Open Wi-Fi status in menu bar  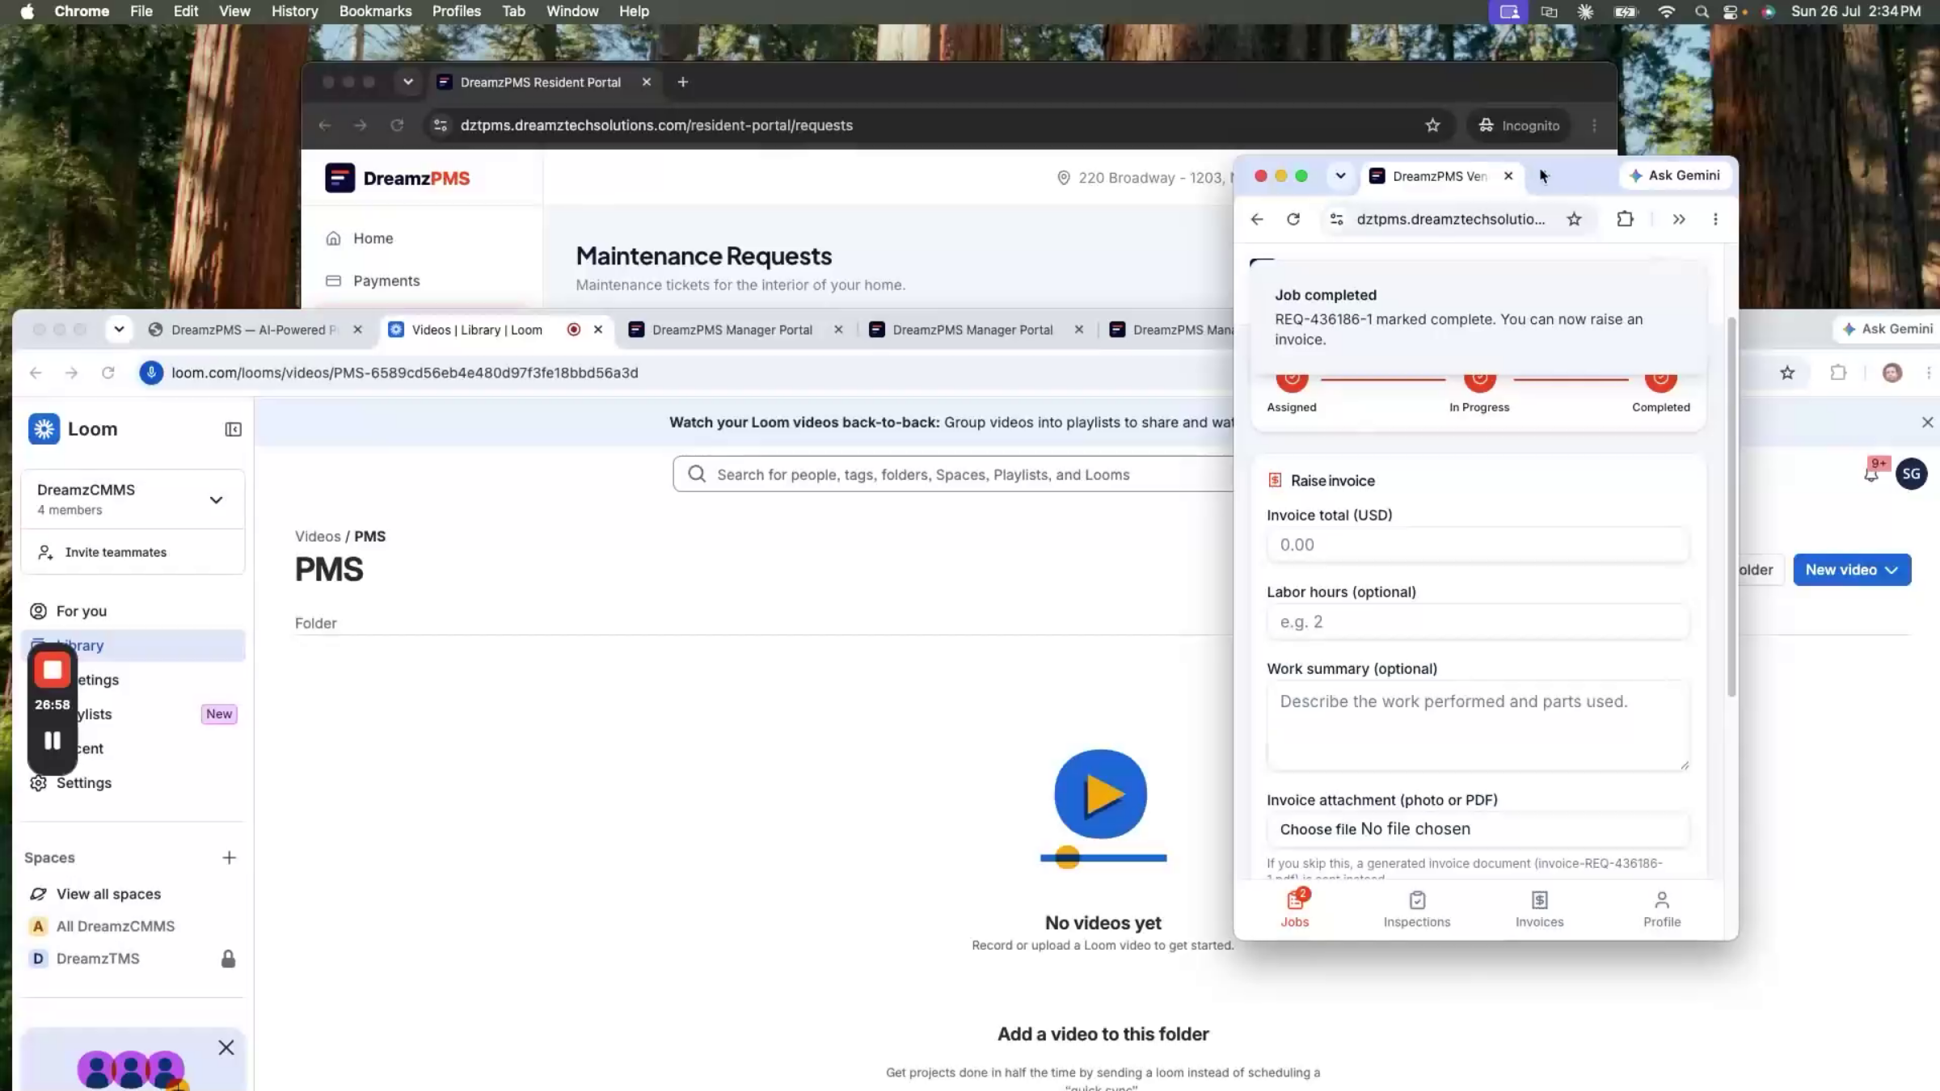coord(1666,11)
